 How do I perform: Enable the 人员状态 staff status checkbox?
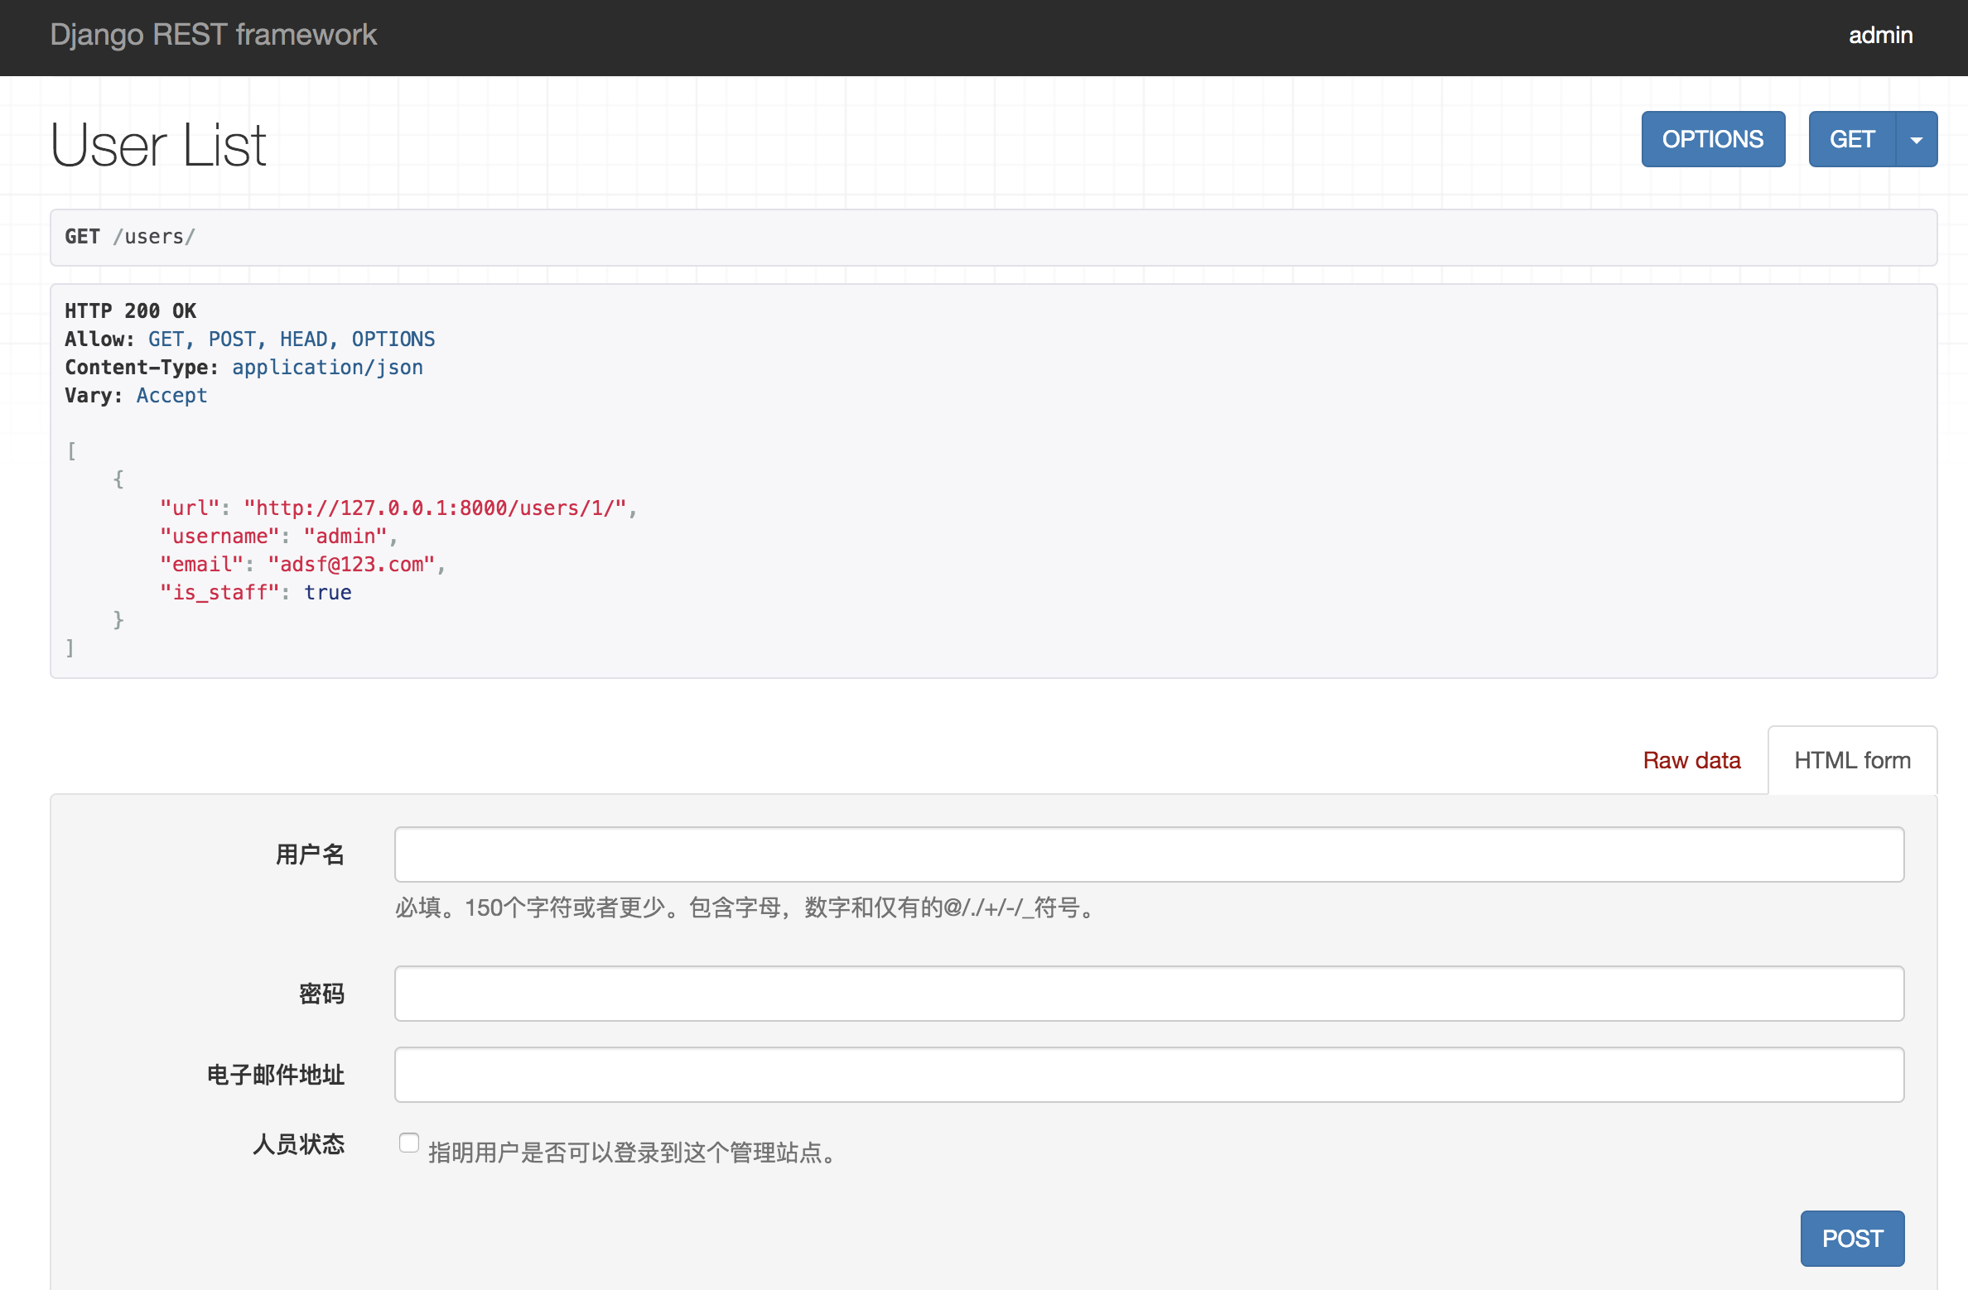(x=408, y=1143)
